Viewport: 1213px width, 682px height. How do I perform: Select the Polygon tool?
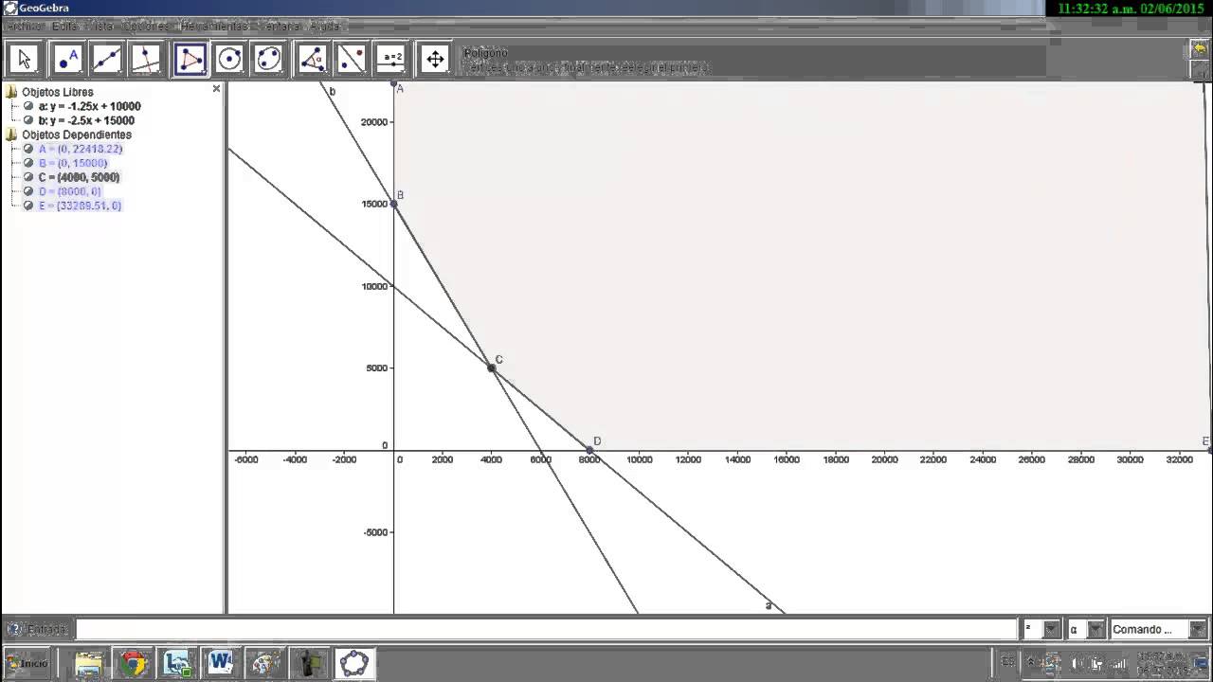pos(190,59)
